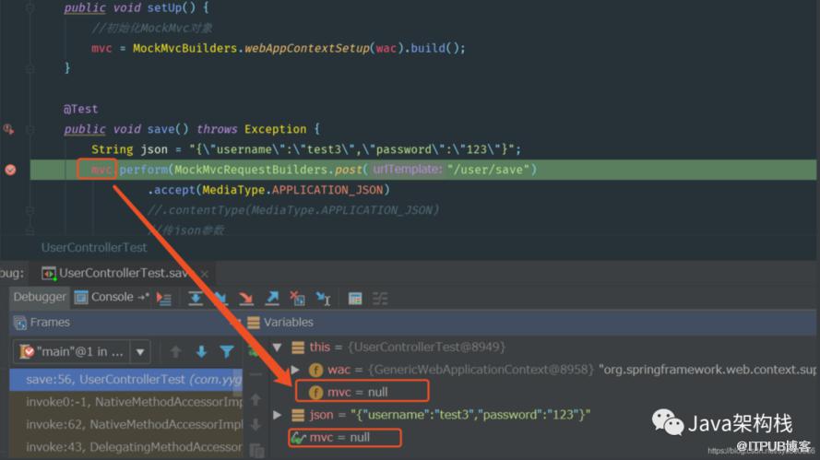Click the Variables panel header icon

253,323
